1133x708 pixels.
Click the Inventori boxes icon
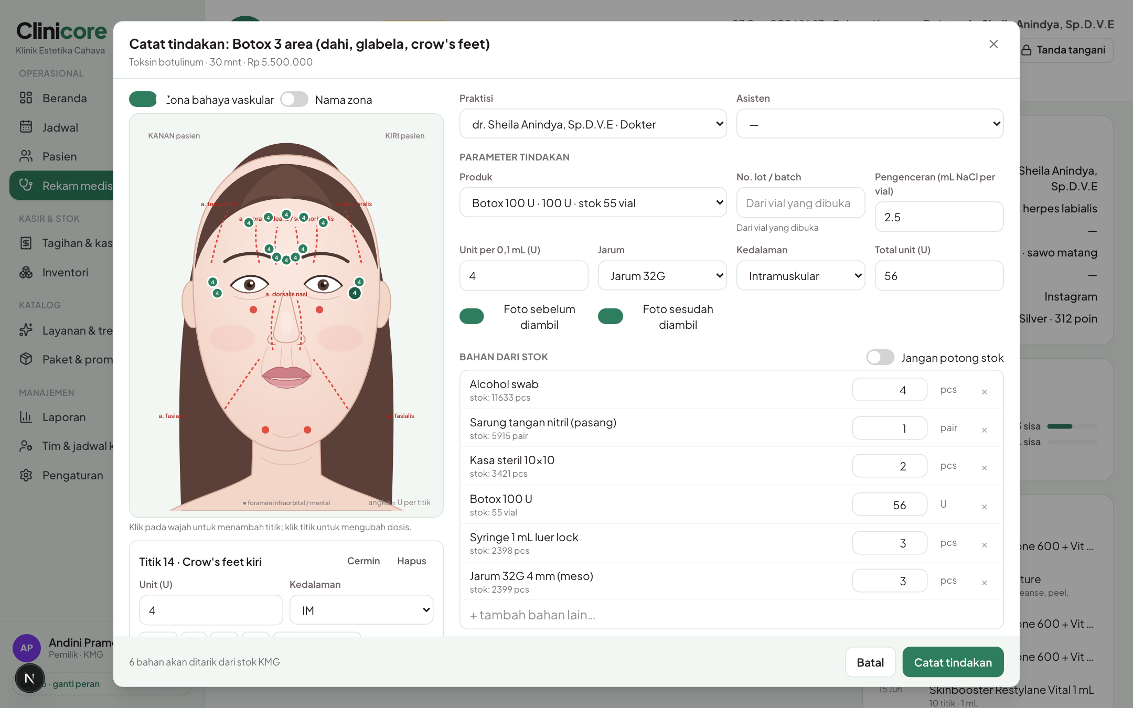26,272
